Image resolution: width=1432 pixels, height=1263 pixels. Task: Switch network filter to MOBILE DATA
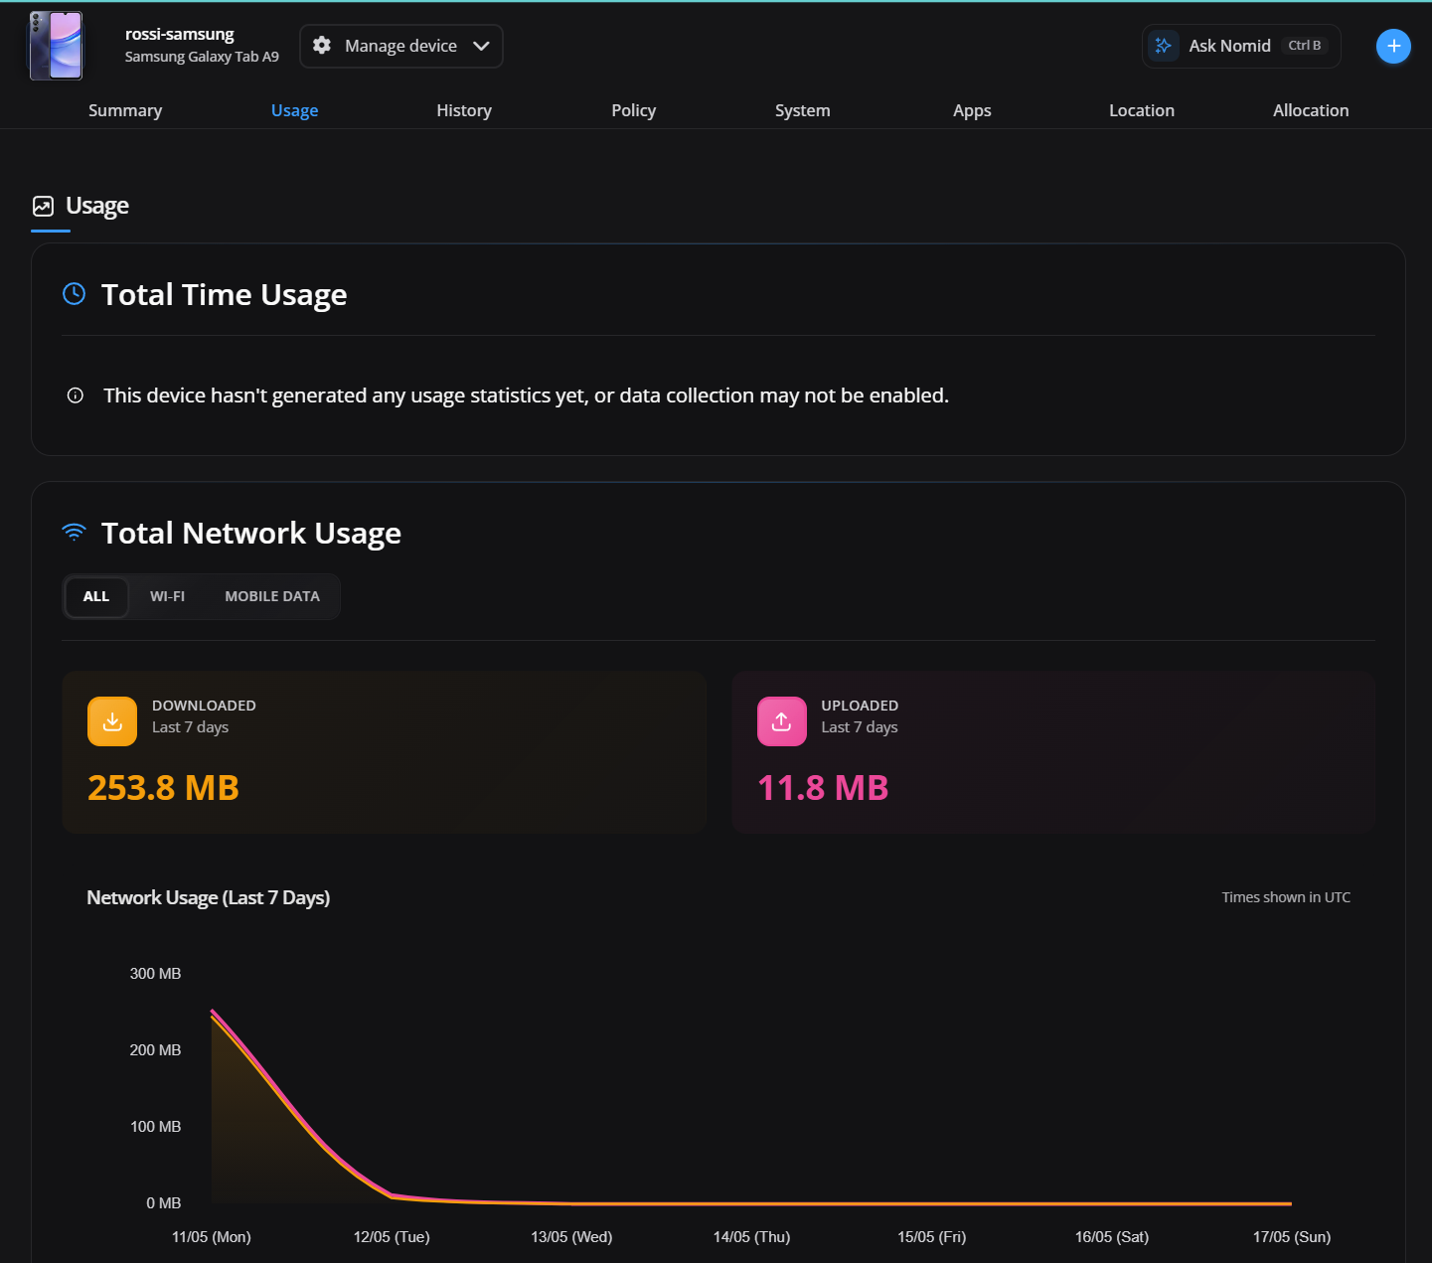point(272,596)
